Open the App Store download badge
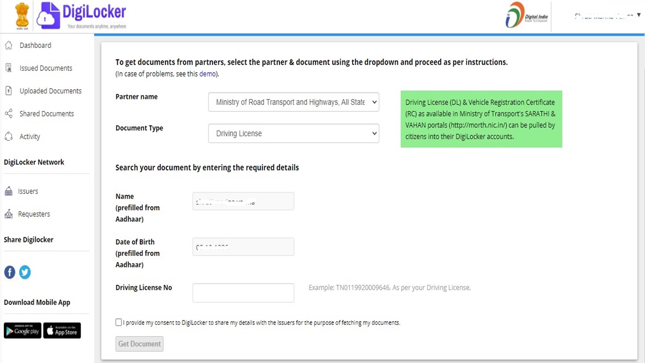Screen dimensions: 645x363 62,331
